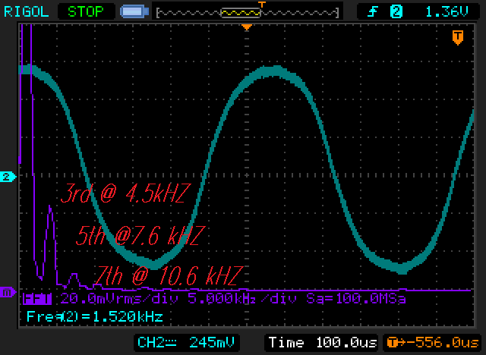Image resolution: width=486 pixels, height=355 pixels.
Task: Click the purple math M ground marker
Action: [x=8, y=292]
